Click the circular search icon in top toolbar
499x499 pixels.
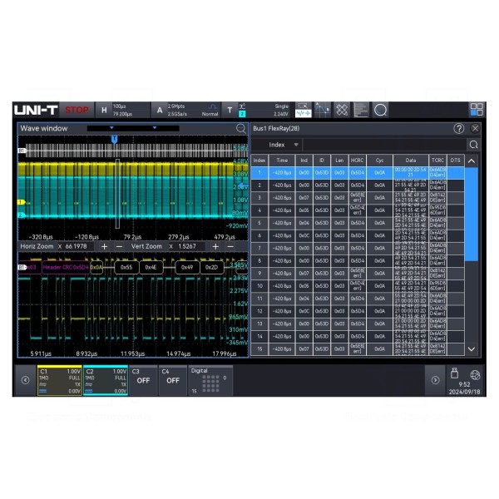tap(380, 109)
